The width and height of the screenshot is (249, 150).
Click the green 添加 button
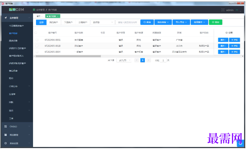216,22
